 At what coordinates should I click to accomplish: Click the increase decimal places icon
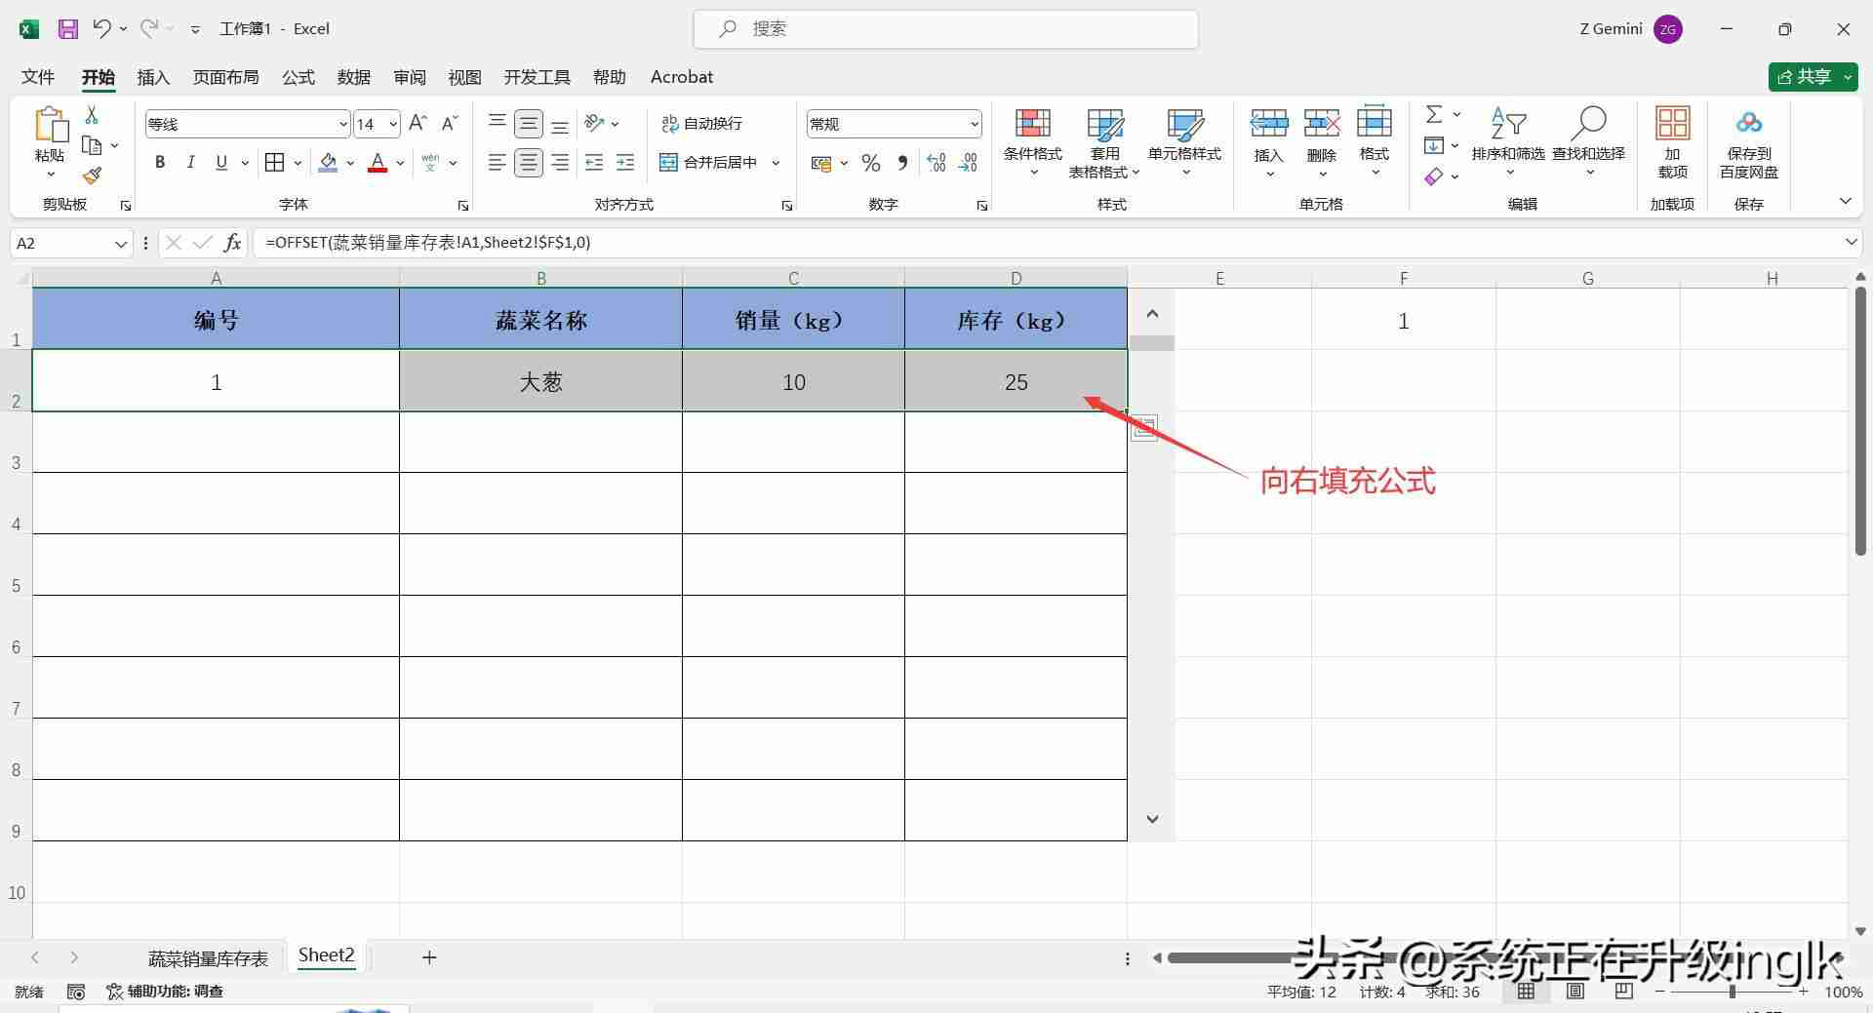936,163
